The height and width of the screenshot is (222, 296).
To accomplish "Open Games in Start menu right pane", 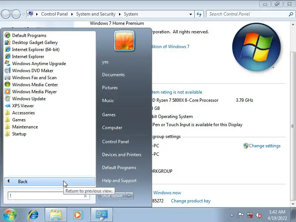I will coord(109,115).
